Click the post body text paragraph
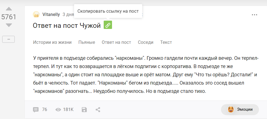Screen dimensions: 267x119 [x=146, y=75]
